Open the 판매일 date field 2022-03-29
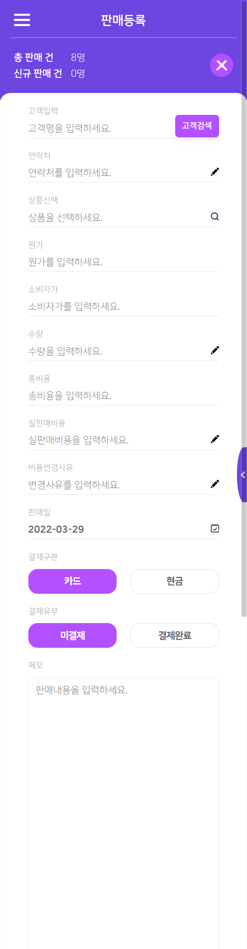 [123, 529]
